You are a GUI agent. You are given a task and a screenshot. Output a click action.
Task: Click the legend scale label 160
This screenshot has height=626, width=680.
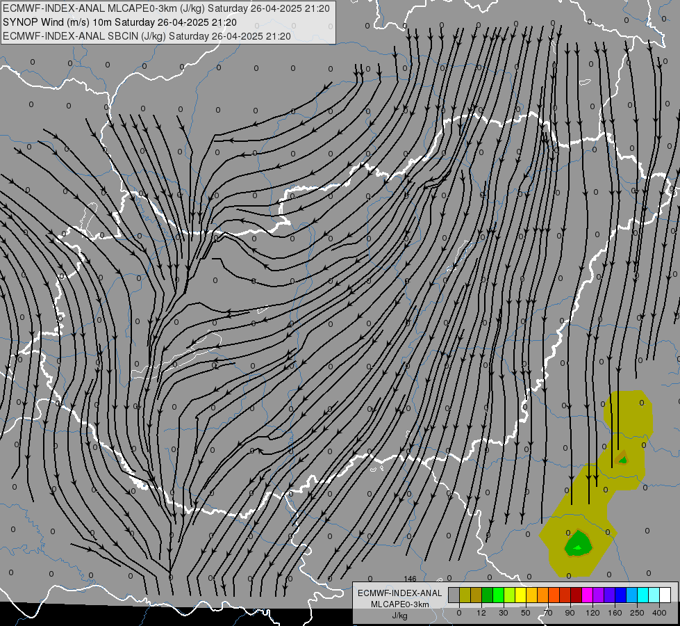pyautogui.click(x=615, y=613)
